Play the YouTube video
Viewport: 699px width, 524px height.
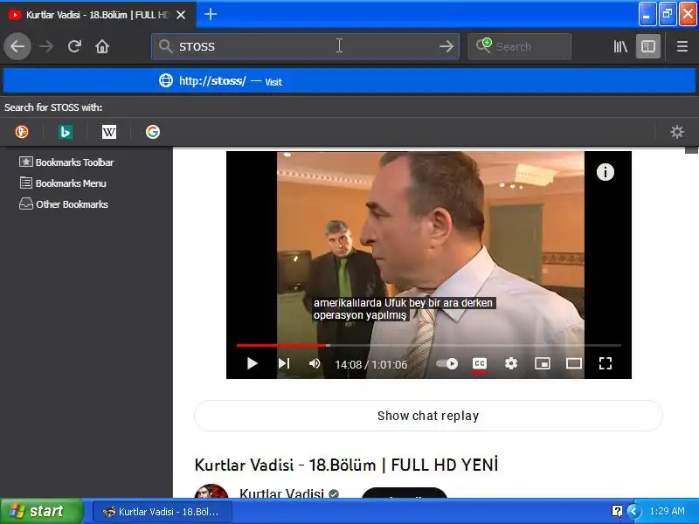(x=252, y=363)
